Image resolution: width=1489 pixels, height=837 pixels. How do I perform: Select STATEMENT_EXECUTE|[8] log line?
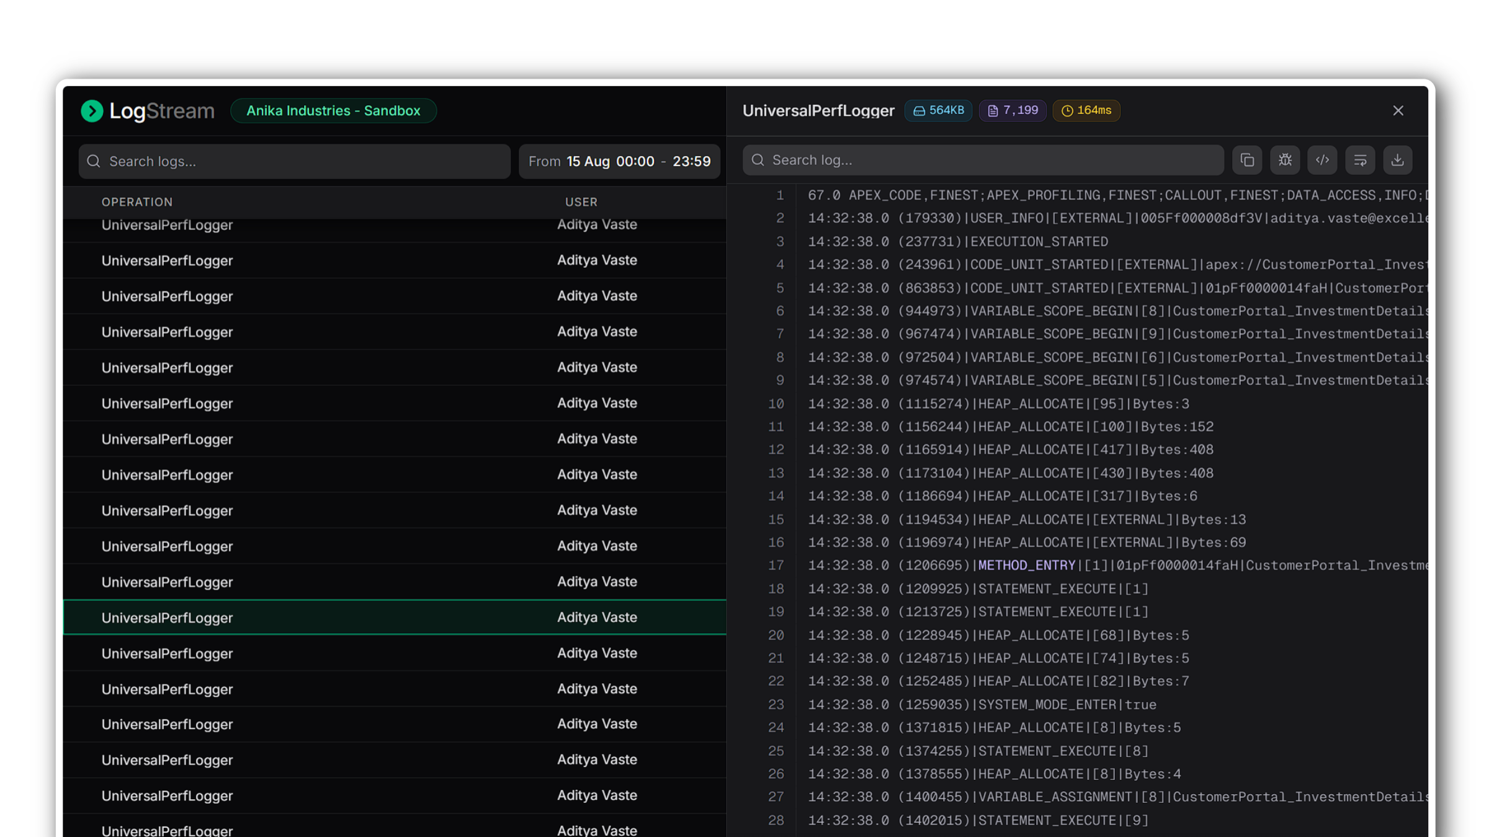978,751
